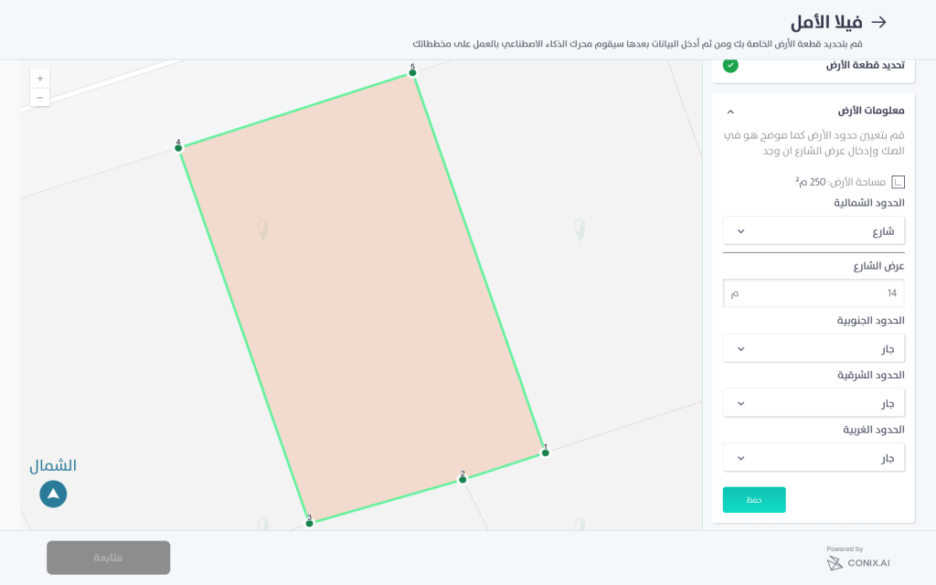Click the north compass arrow icon
The width and height of the screenshot is (936, 585).
click(53, 494)
